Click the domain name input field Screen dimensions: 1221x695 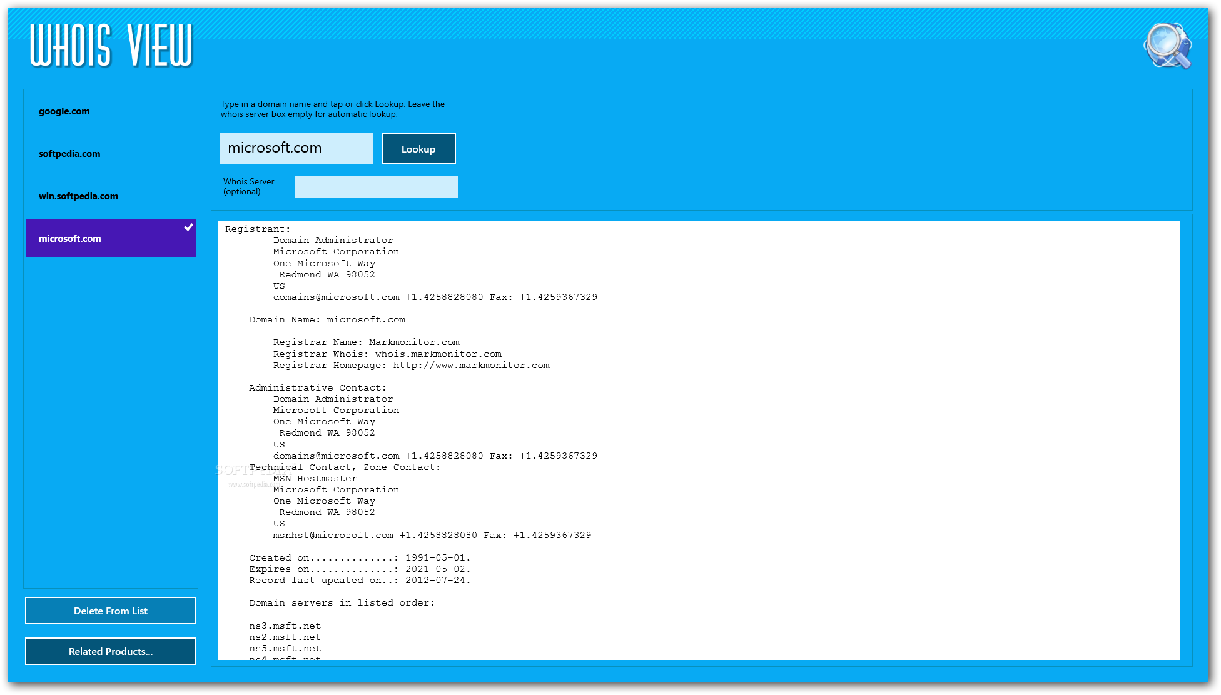click(296, 149)
